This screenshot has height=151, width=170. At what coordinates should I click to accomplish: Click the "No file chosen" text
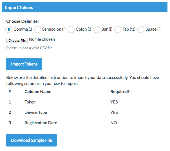[x=42, y=39]
